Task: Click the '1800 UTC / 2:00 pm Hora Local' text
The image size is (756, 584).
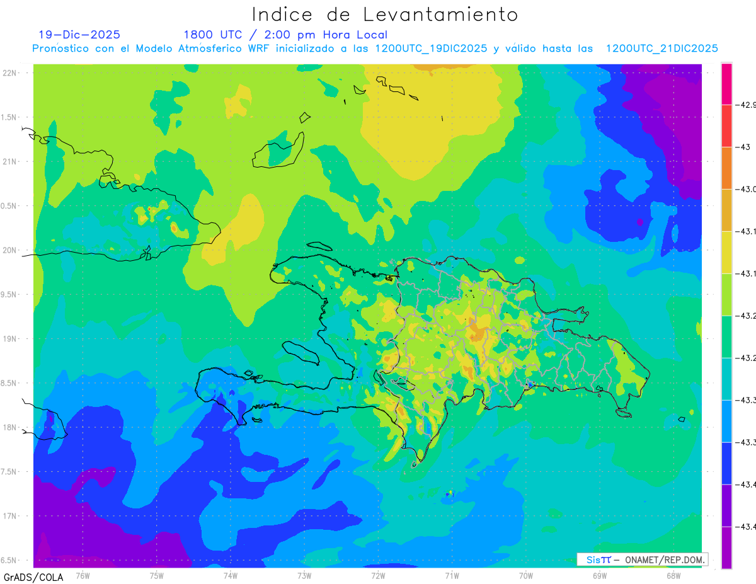Action: tap(285, 35)
